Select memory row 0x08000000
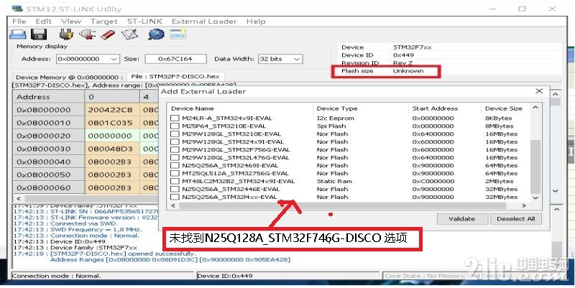The height and width of the screenshot is (288, 575). click(48, 110)
